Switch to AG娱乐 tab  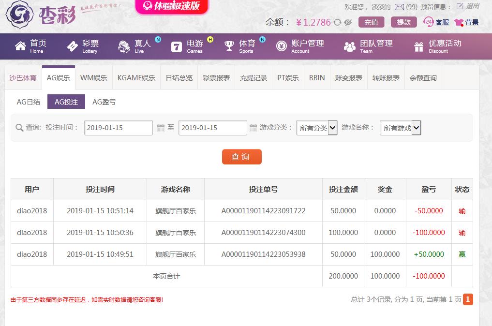tap(59, 78)
